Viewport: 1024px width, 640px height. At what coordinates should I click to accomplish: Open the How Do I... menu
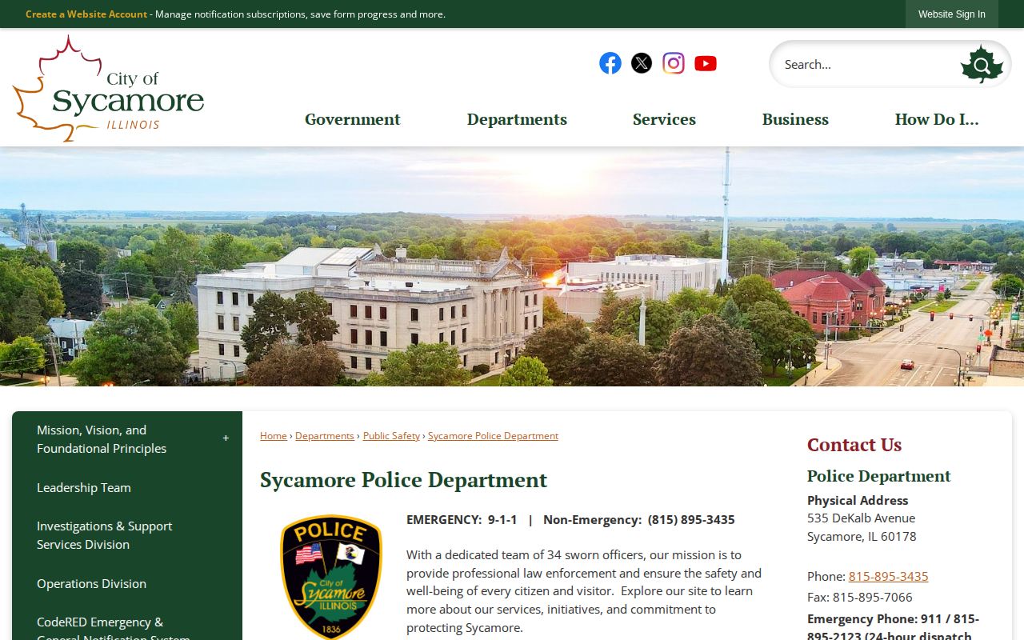(x=937, y=119)
